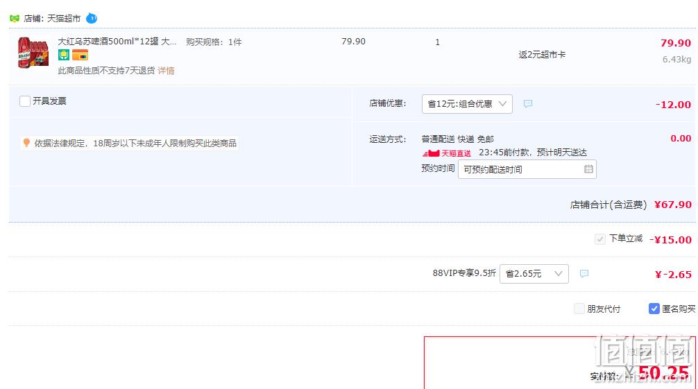Click the message icon beside store discount dropdown
This screenshot has height=389, width=698.
coord(528,104)
